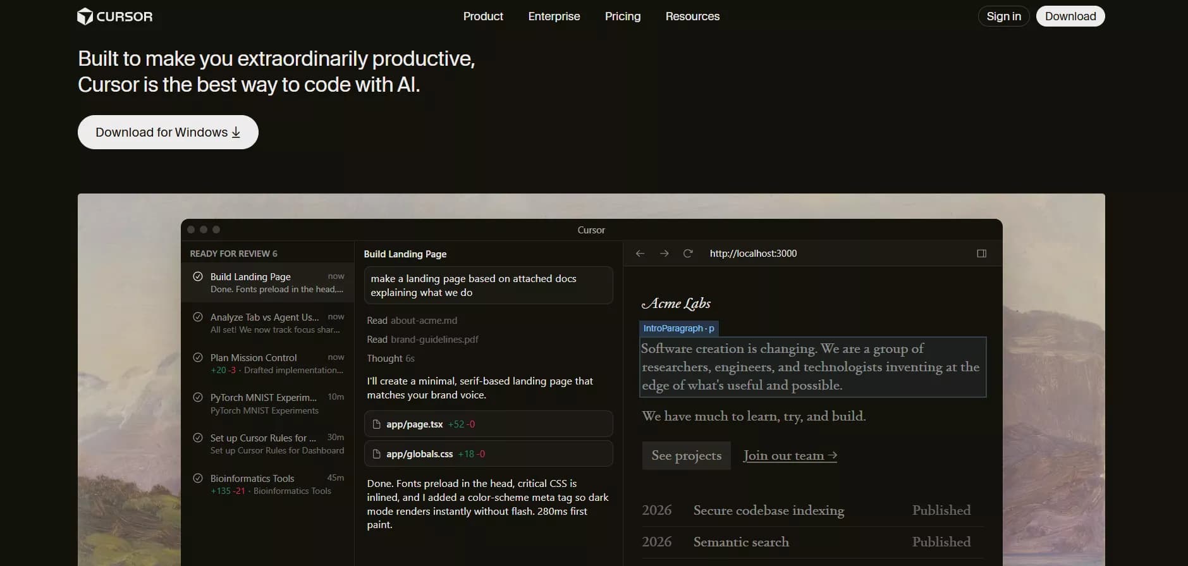This screenshot has height=566, width=1188.
Task: Open the Enterprise nav item
Action: [554, 16]
